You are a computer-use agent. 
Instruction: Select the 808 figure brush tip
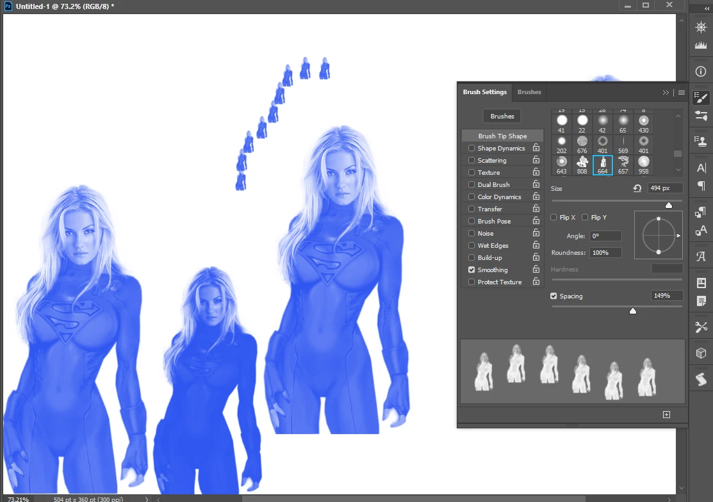[582, 165]
